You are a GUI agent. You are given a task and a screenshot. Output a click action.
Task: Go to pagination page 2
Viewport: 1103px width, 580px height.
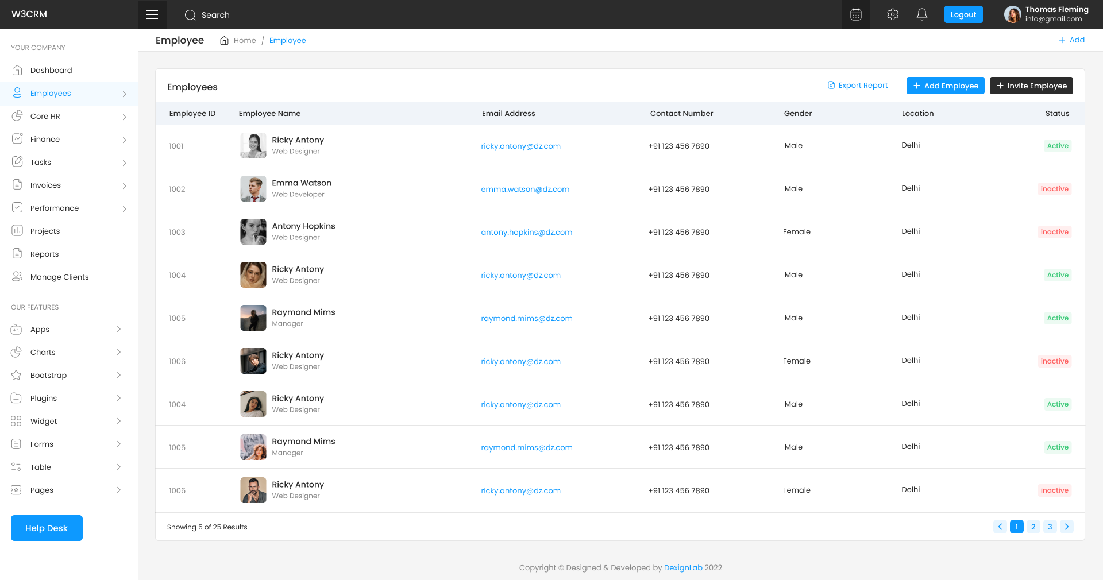pos(1033,527)
